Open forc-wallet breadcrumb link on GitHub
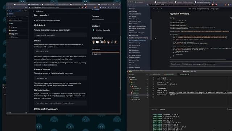The width and height of the screenshot is (232, 131). click(x=17, y=11)
